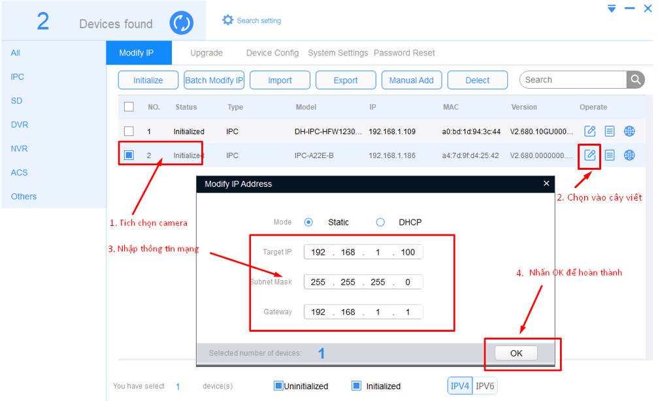Expand the top-right dropdown menu arrow
This screenshot has height=401, width=660.
612,8
